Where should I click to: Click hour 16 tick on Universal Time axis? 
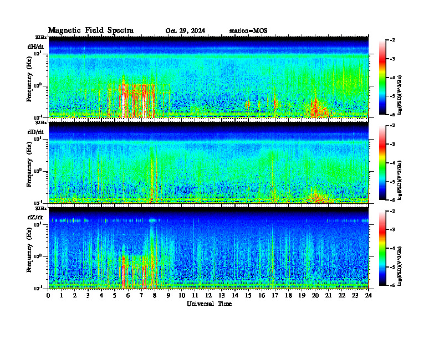[x=262, y=296]
